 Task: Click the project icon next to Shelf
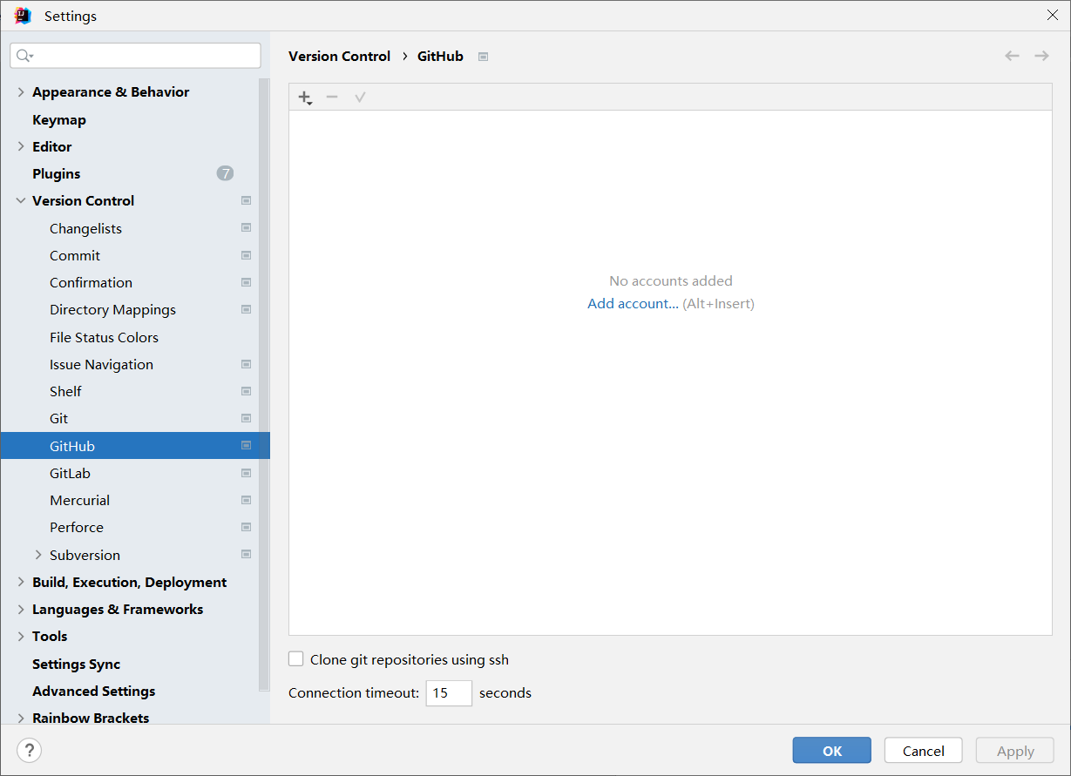point(246,391)
